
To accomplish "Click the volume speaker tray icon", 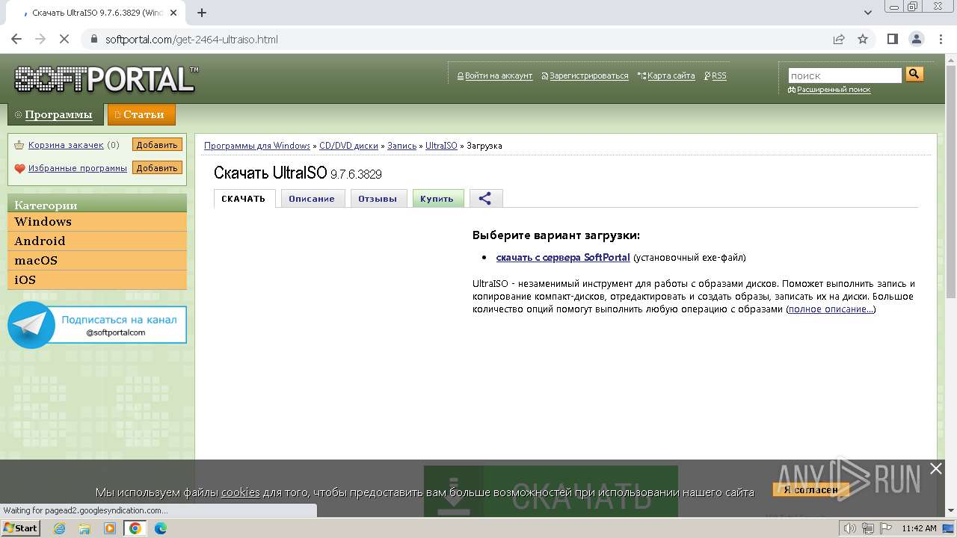I will (849, 528).
